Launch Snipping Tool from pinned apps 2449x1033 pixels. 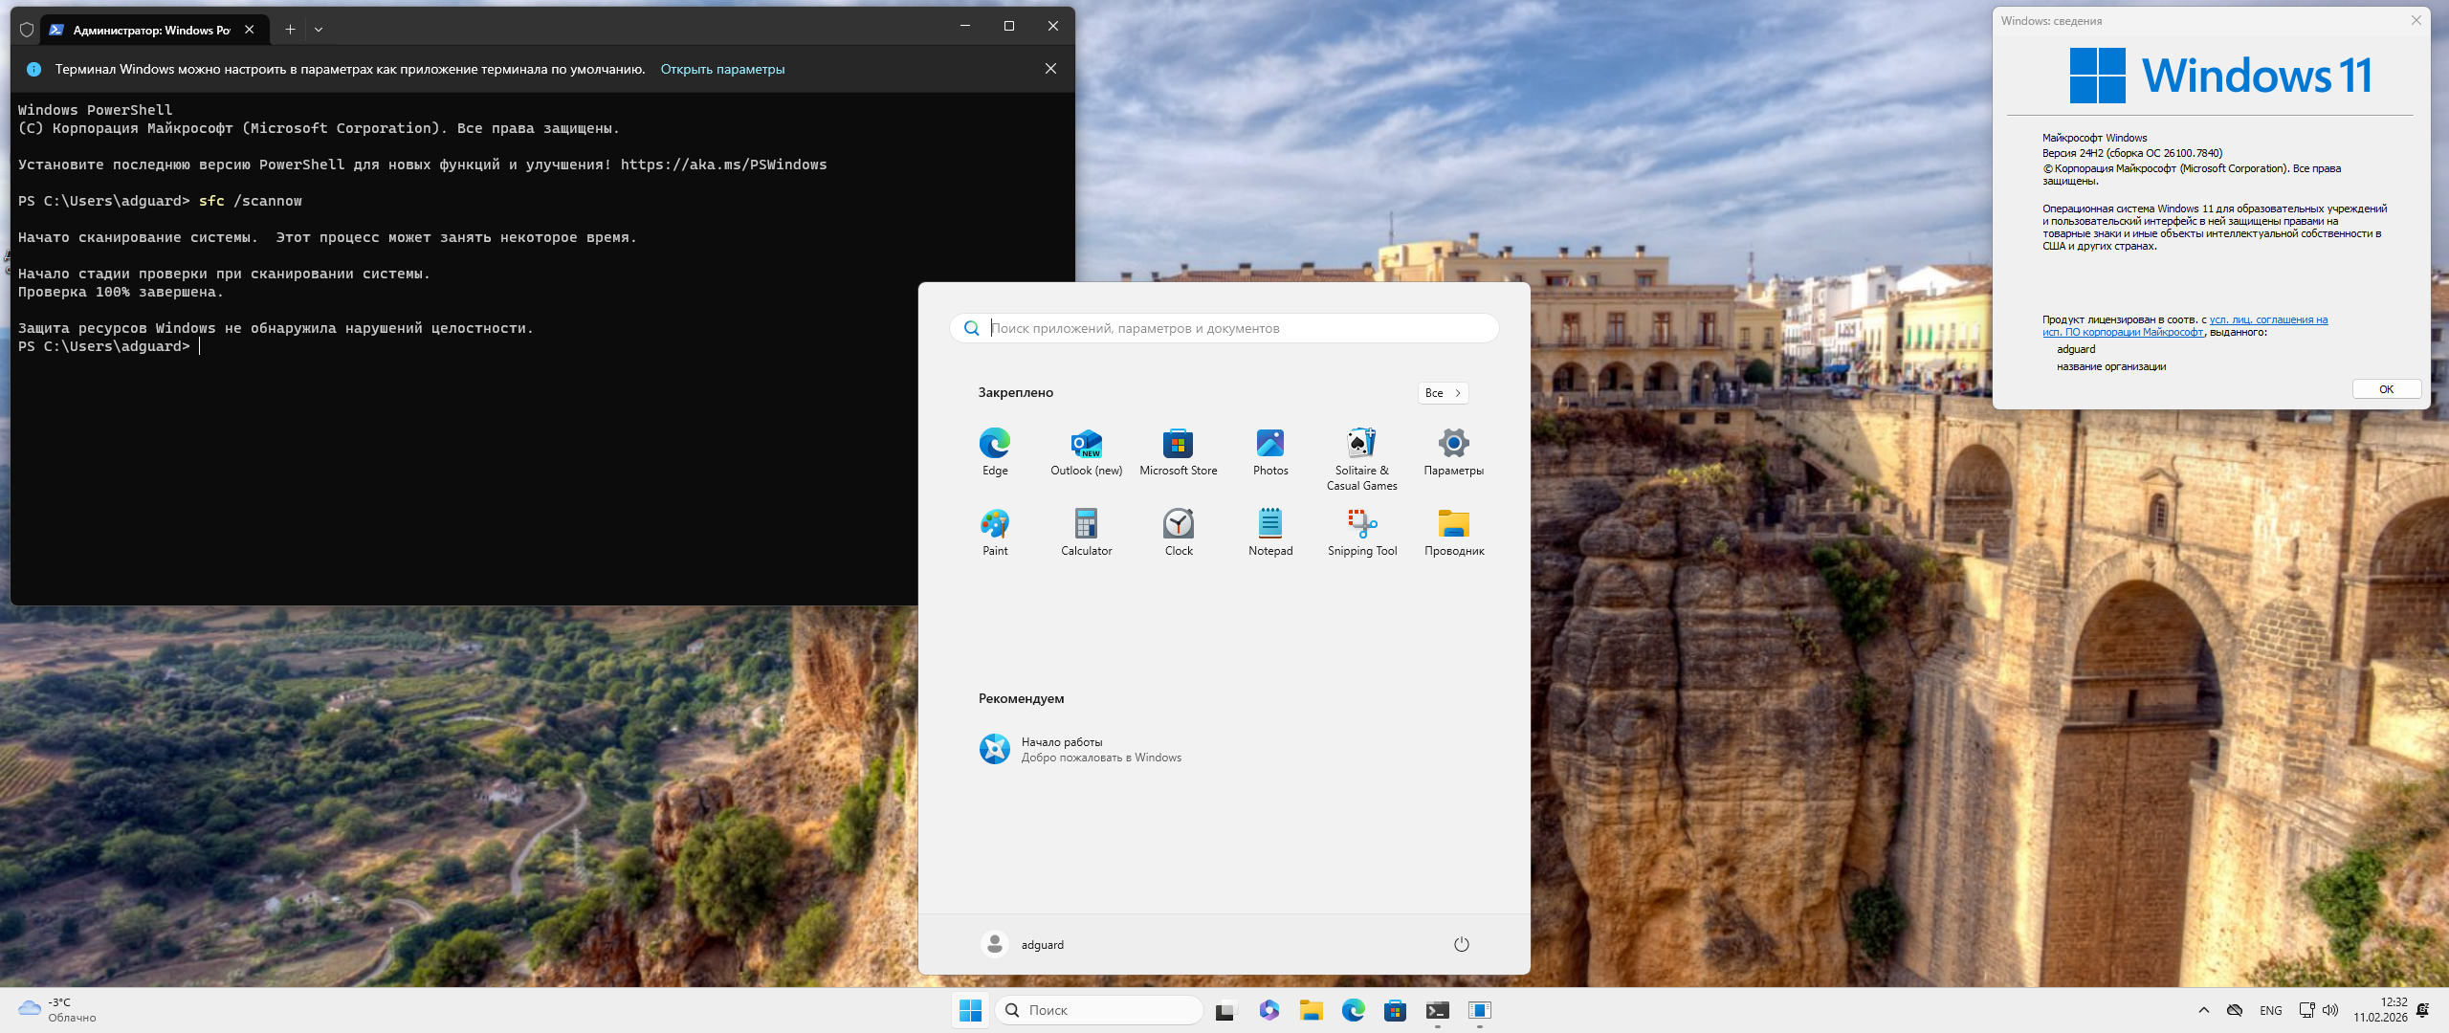pyautogui.click(x=1361, y=524)
